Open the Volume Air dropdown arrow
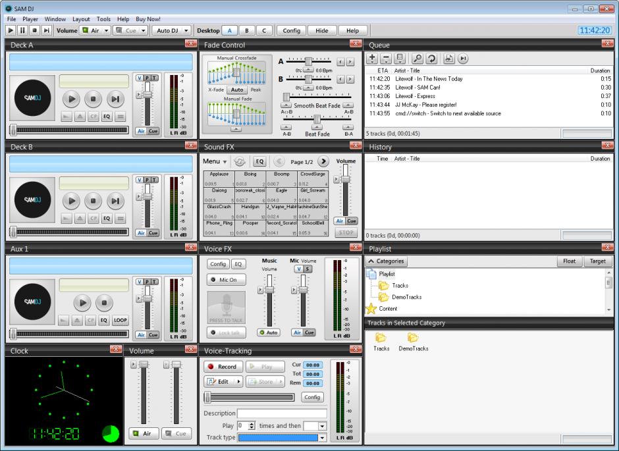 tap(106, 30)
